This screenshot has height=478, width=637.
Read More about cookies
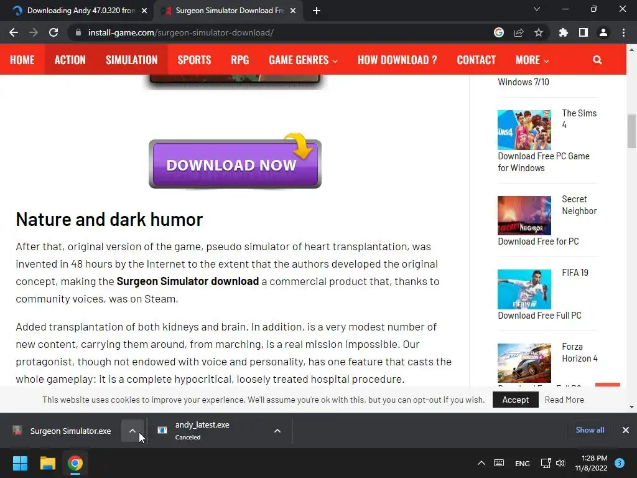coord(564,400)
